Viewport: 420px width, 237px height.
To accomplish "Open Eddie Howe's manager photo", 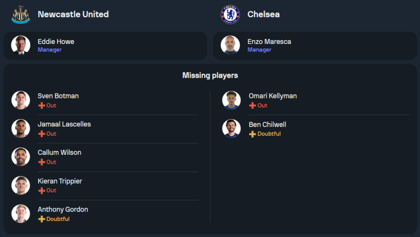I will (21, 45).
